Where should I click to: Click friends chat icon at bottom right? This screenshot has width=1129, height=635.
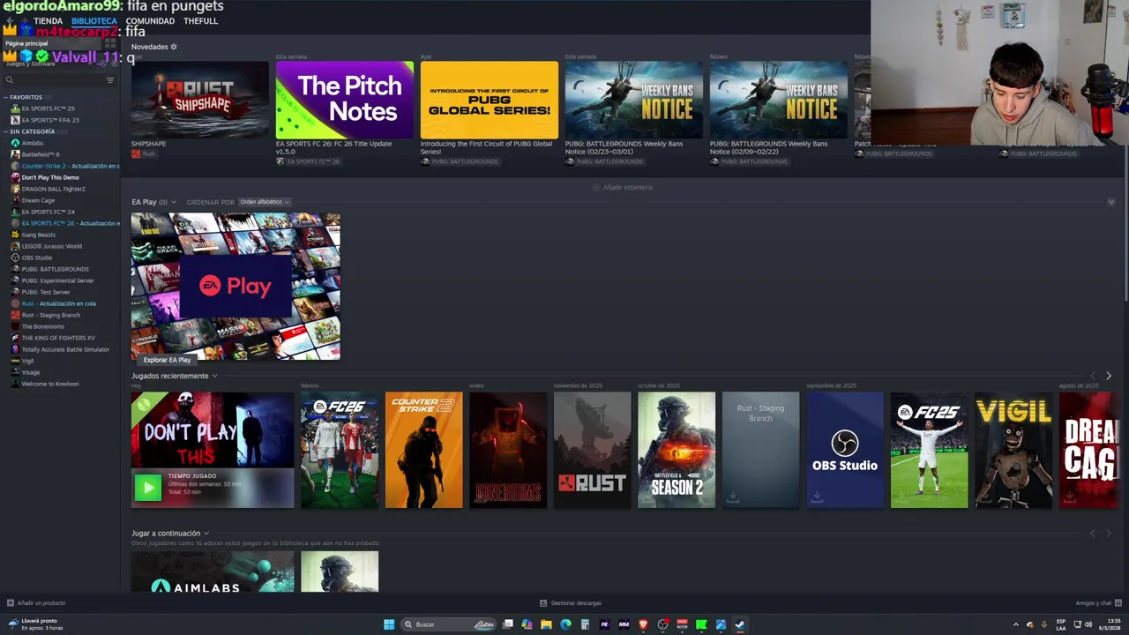(1118, 603)
